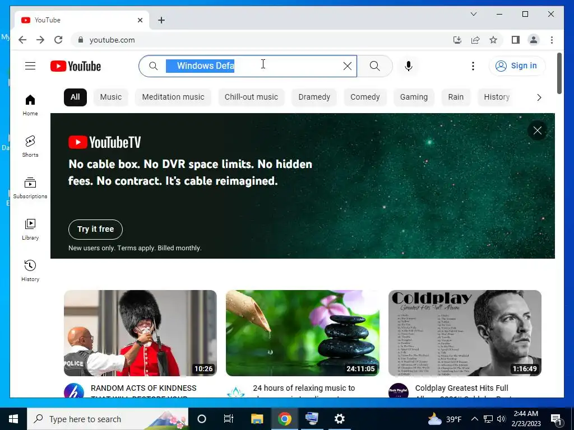This screenshot has width=574, height=430.
Task: View site lock information
Action: (81, 40)
